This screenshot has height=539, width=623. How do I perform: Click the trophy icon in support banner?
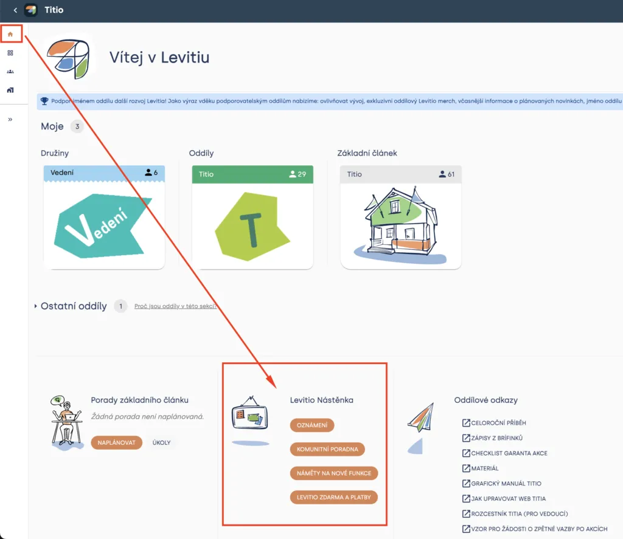[44, 101]
